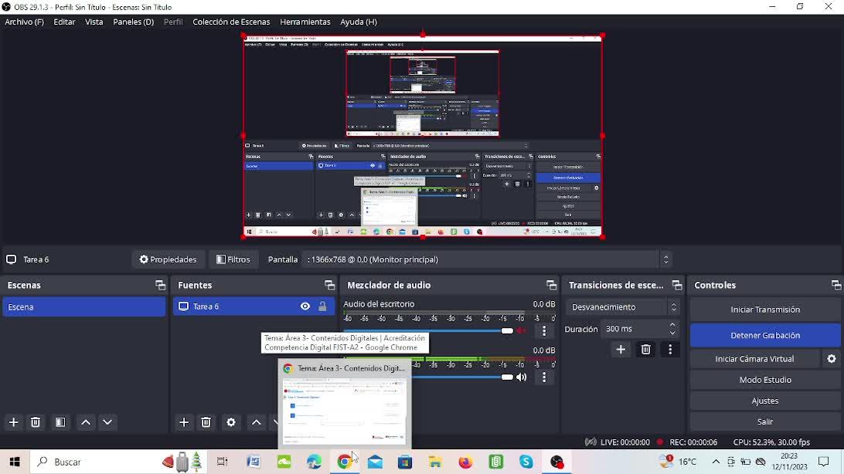Open source properties gear in Fuentes panel

coord(231,422)
